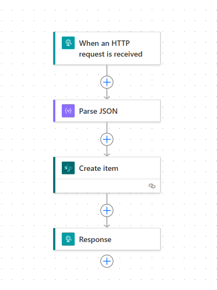Click the SharePoint icon on Create item

click(x=68, y=168)
